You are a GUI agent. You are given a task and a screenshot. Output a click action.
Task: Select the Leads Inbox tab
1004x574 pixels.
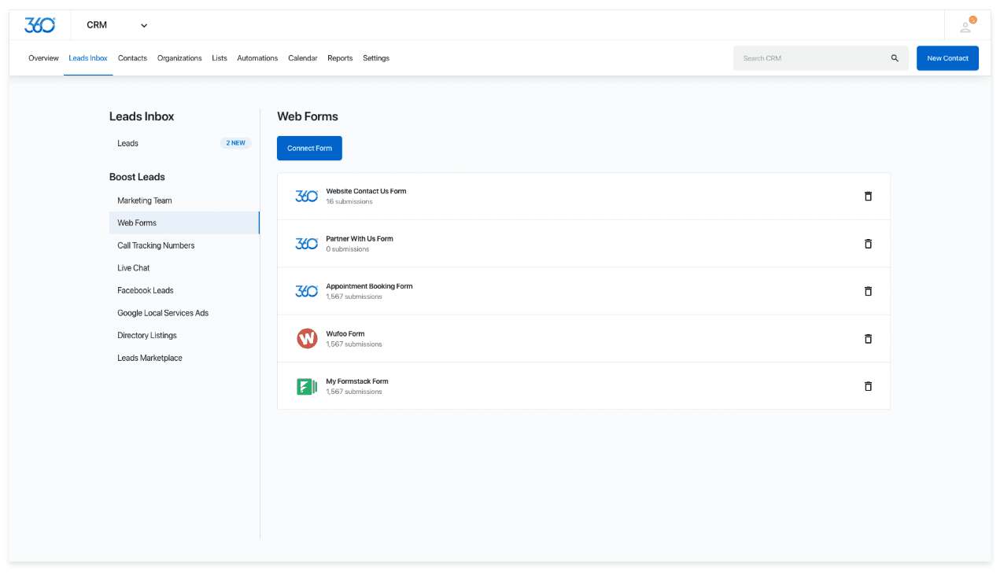[x=88, y=58]
